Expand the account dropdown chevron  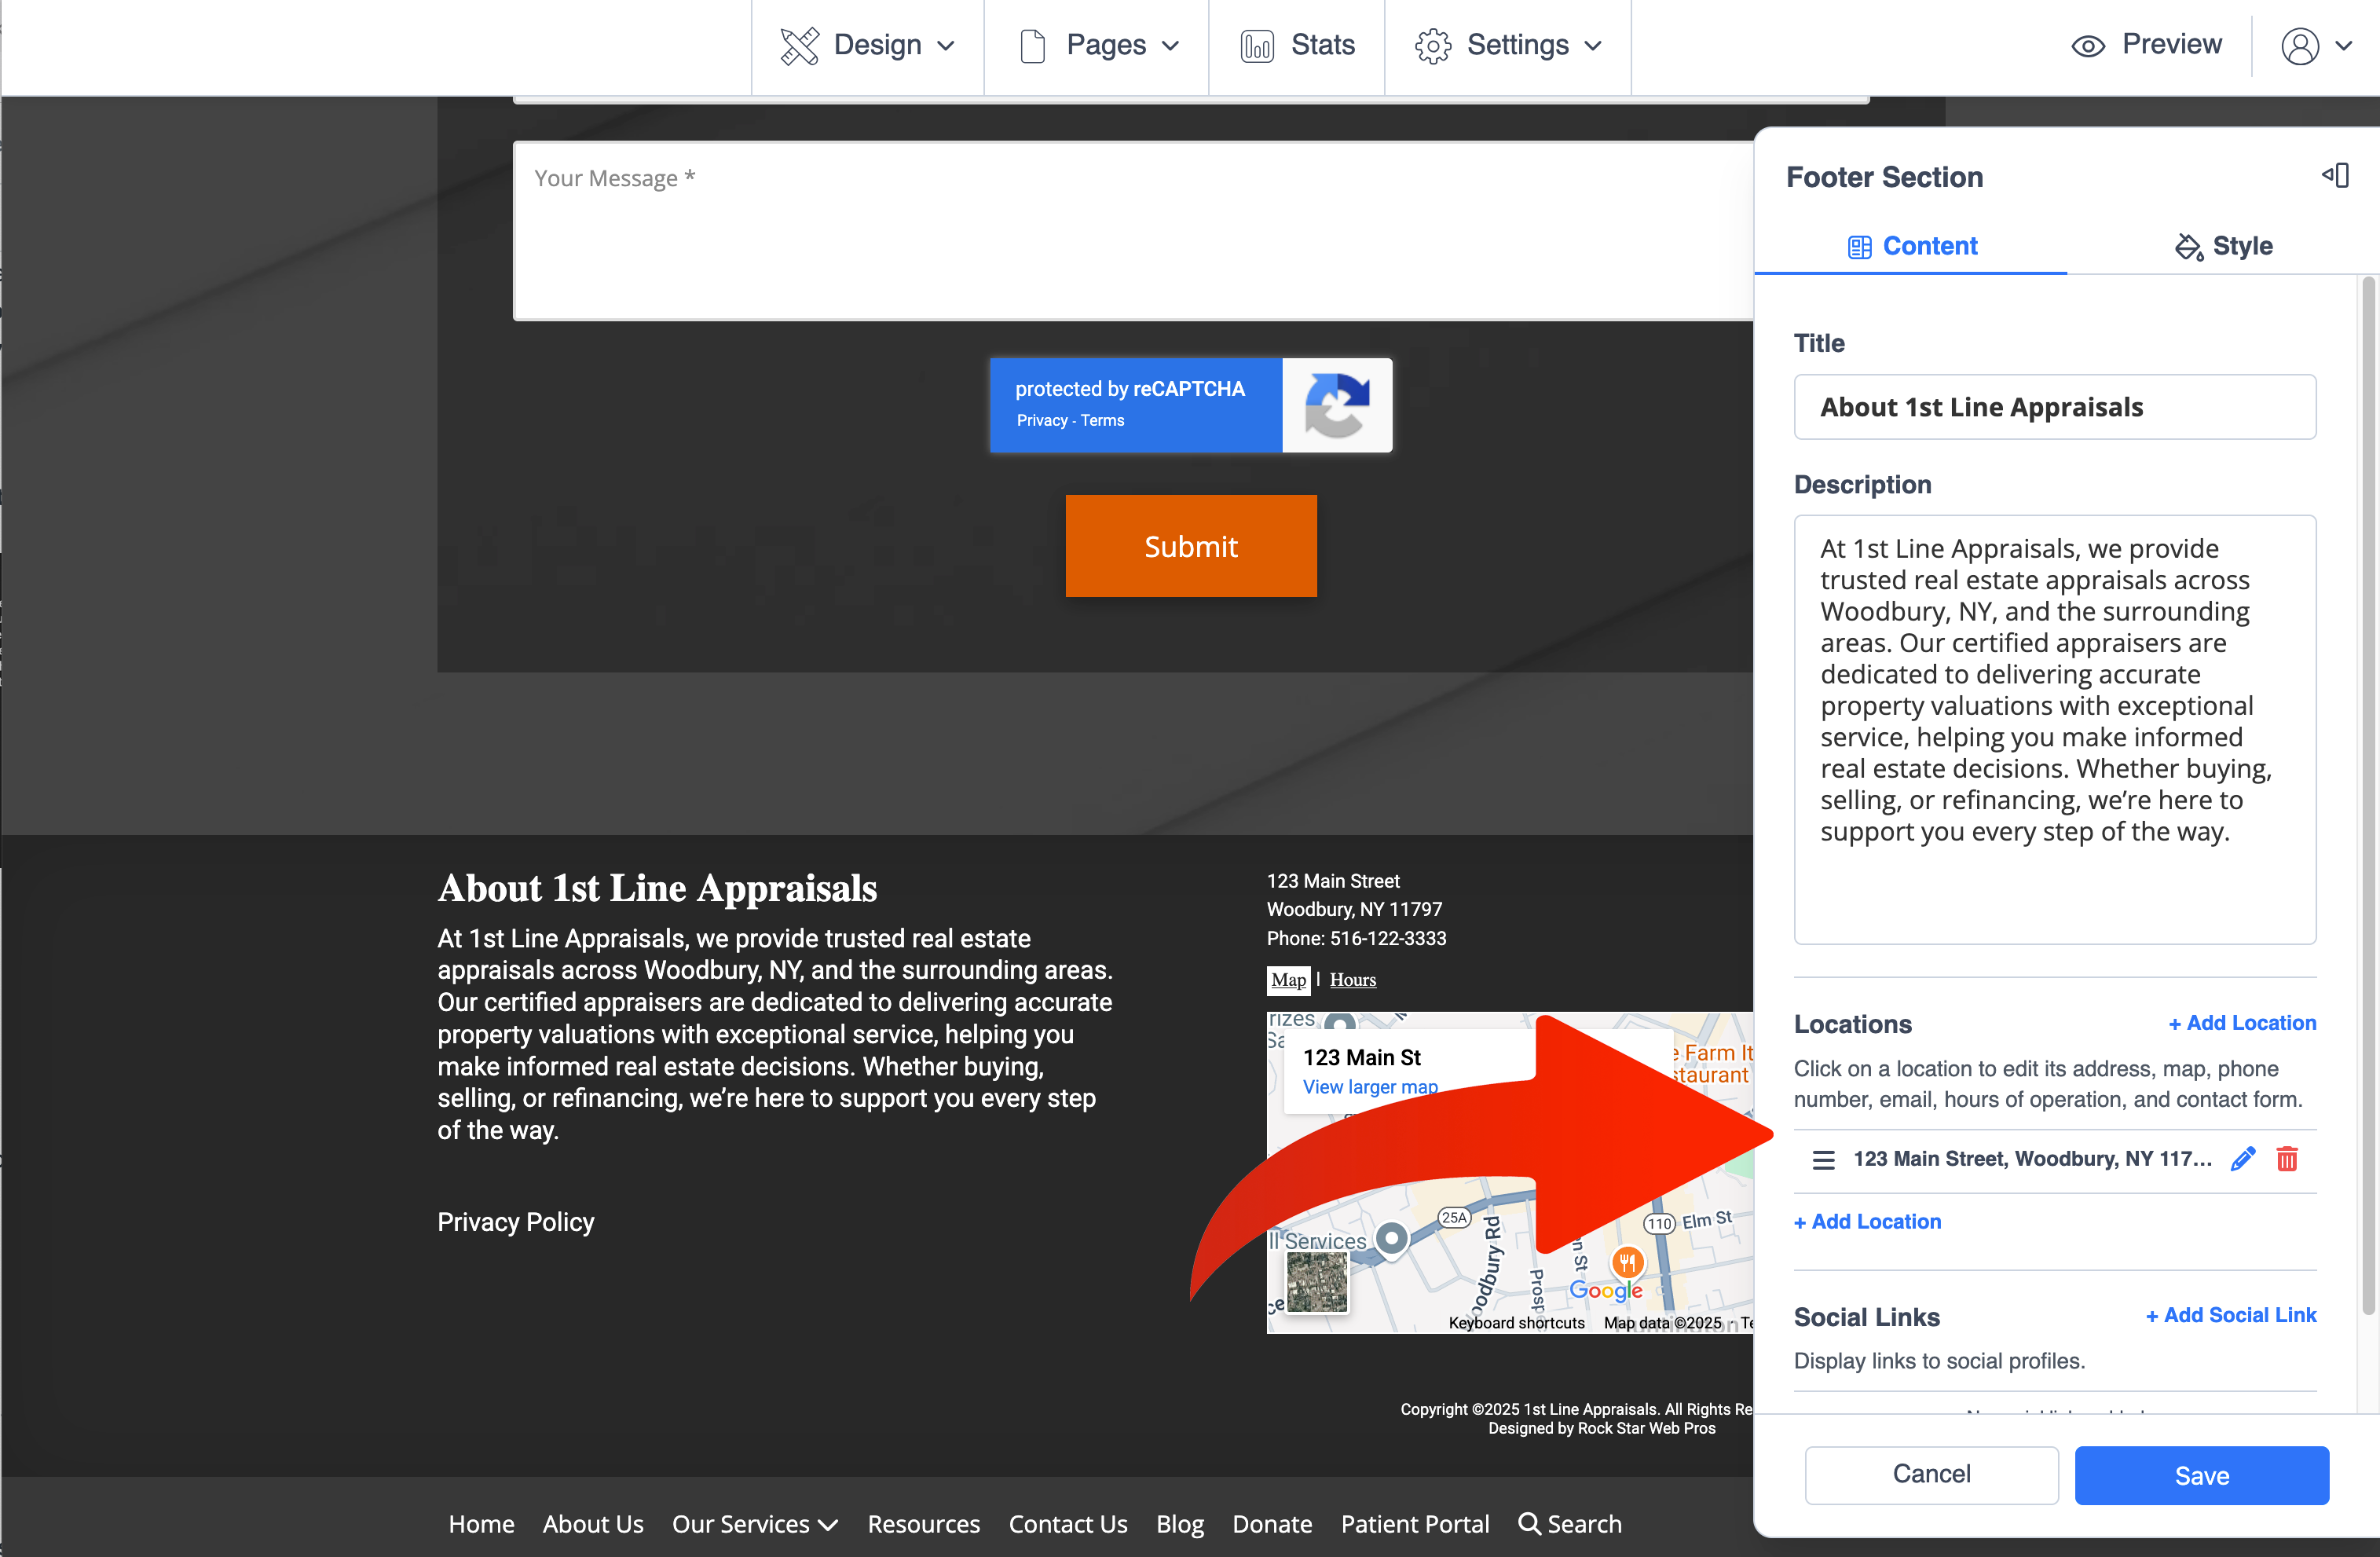pos(2343,46)
